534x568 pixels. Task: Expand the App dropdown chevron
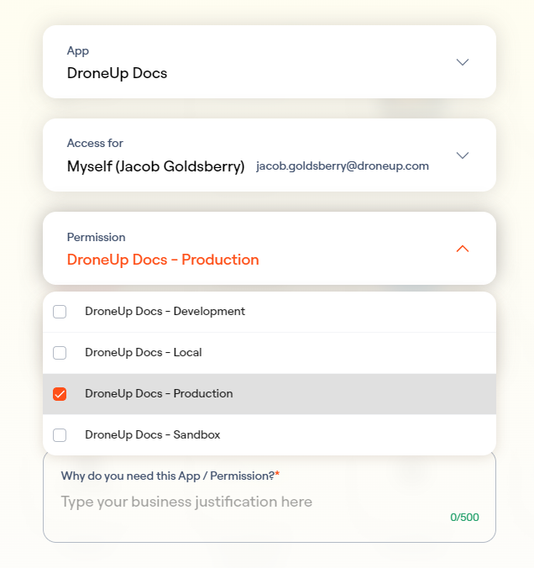pyautogui.click(x=463, y=62)
